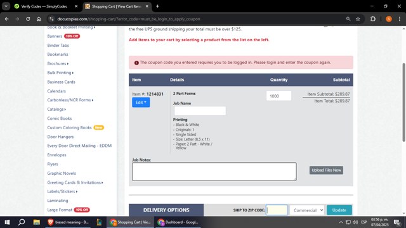Open the Graphic Novels link
The height and width of the screenshot is (228, 406).
click(x=62, y=173)
